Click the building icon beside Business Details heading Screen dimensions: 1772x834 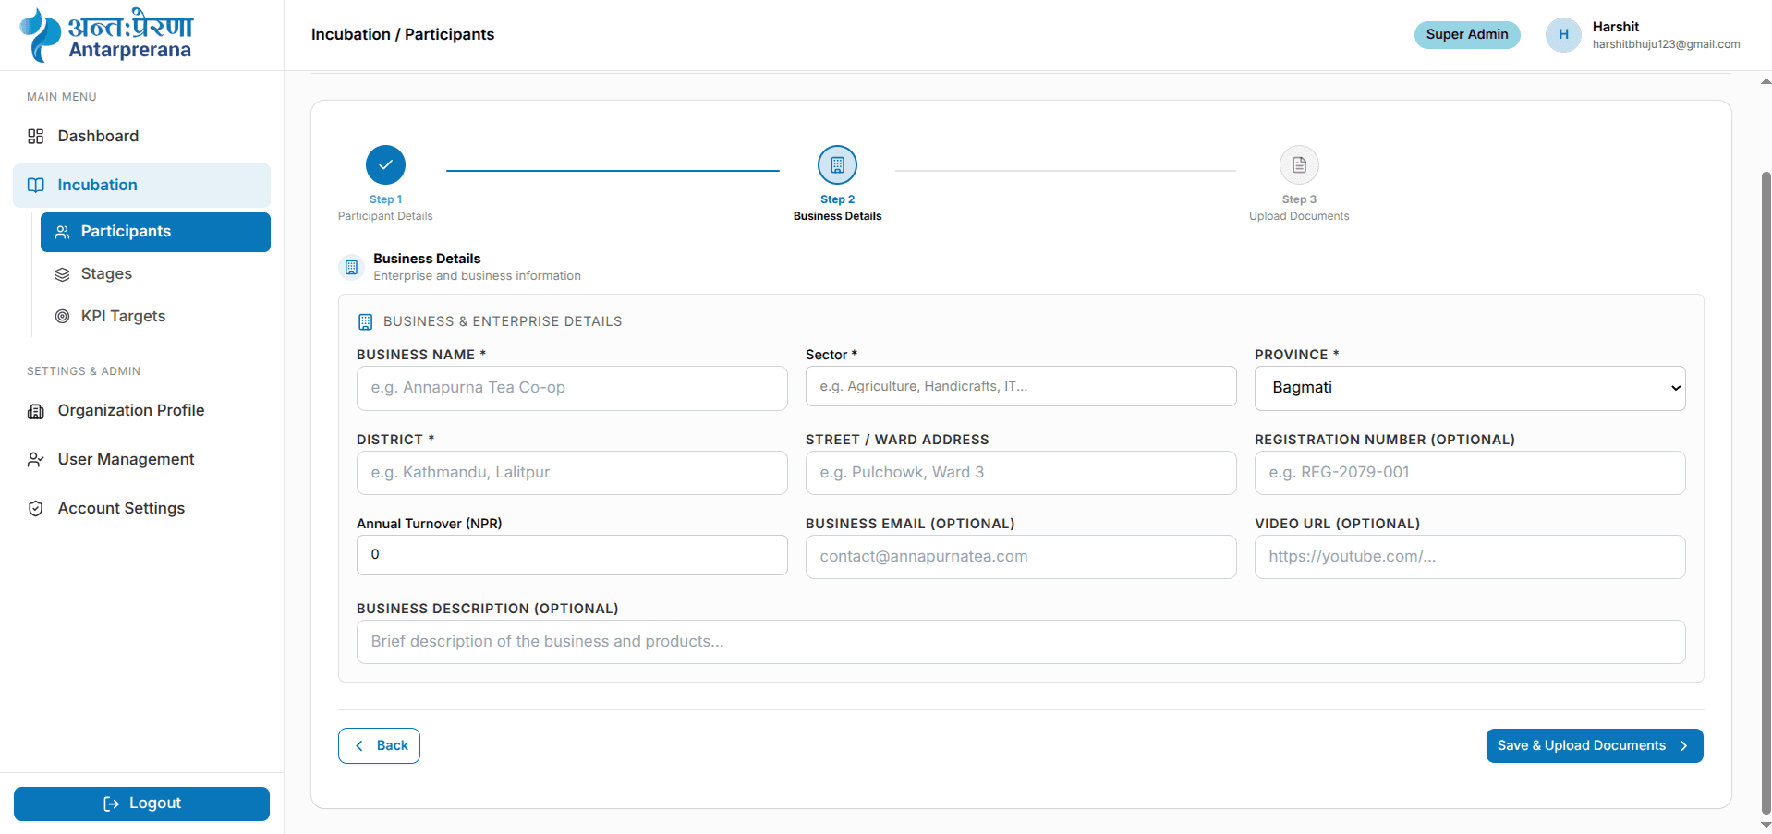pos(351,267)
